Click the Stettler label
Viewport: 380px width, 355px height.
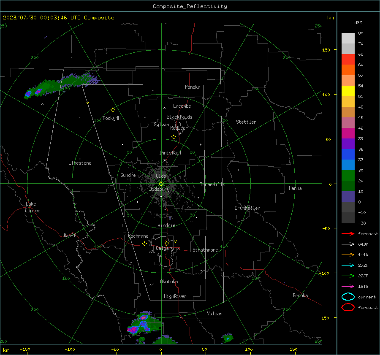pyautogui.click(x=246, y=122)
